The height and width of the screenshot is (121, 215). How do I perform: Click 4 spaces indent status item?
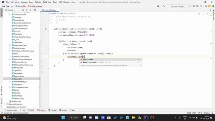pyautogui.click(x=207, y=113)
